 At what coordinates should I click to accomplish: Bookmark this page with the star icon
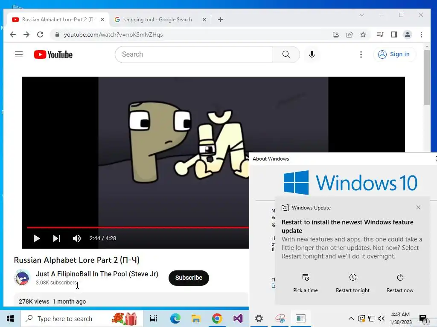click(x=363, y=34)
